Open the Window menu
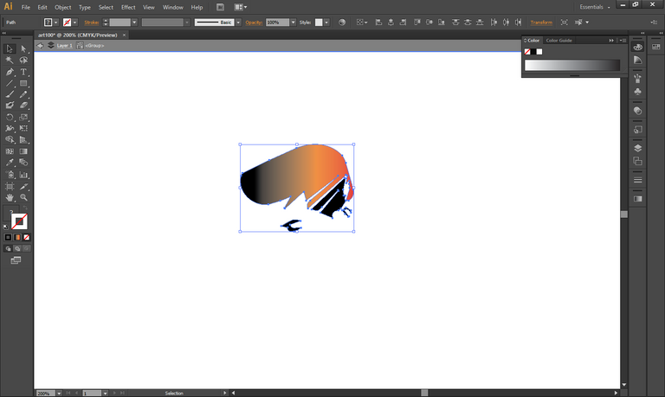 [x=173, y=7]
